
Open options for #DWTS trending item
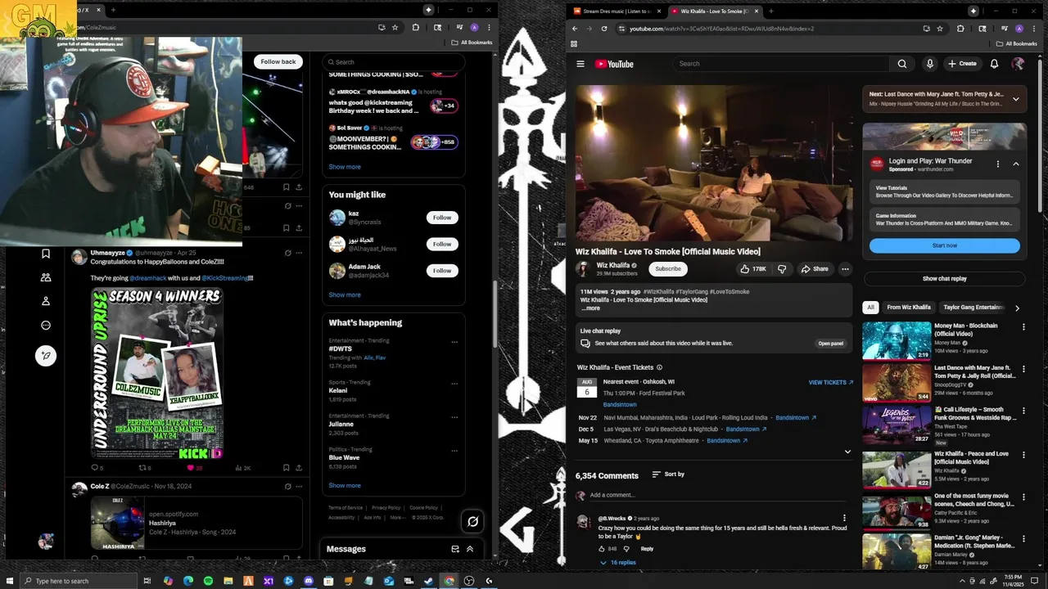point(454,342)
